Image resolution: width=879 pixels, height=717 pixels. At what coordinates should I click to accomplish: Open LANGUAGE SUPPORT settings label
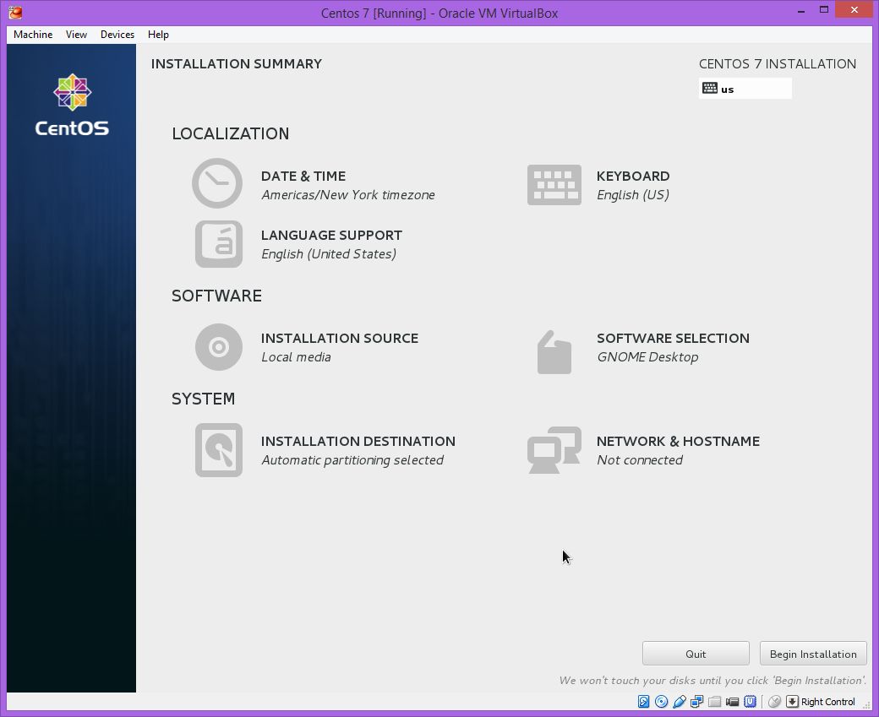coord(331,236)
